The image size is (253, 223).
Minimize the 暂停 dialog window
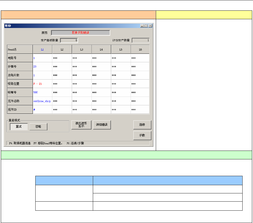pyautogui.click(x=142, y=26)
